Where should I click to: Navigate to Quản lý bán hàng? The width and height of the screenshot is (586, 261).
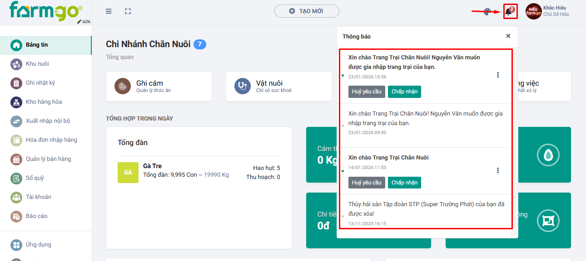tap(48, 159)
